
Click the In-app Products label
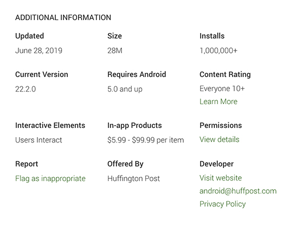(134, 126)
